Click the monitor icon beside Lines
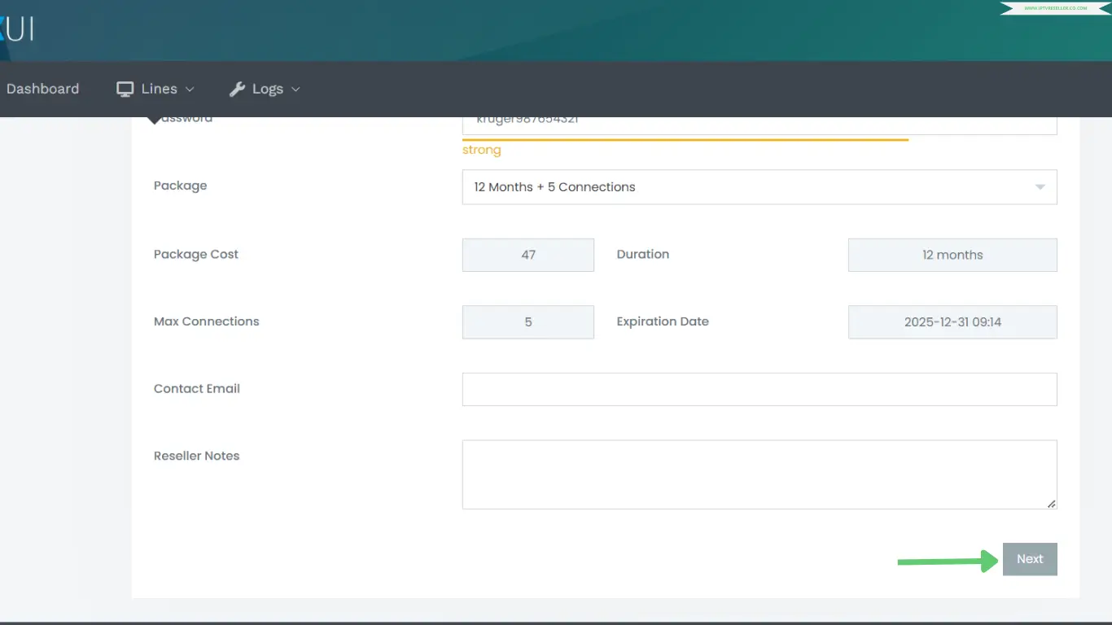This screenshot has width=1112, height=625. 125,90
